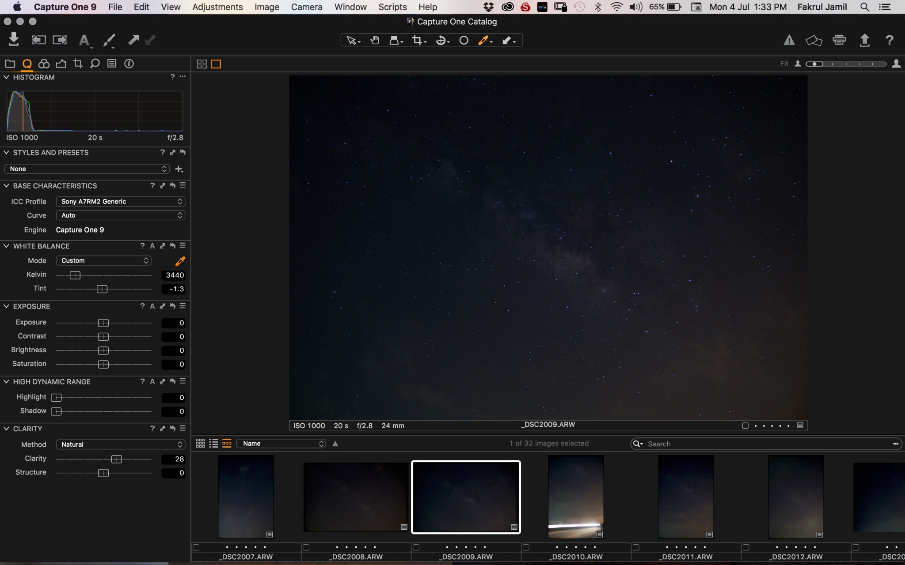
Task: Select the rotation straighten tool
Action: point(441,41)
